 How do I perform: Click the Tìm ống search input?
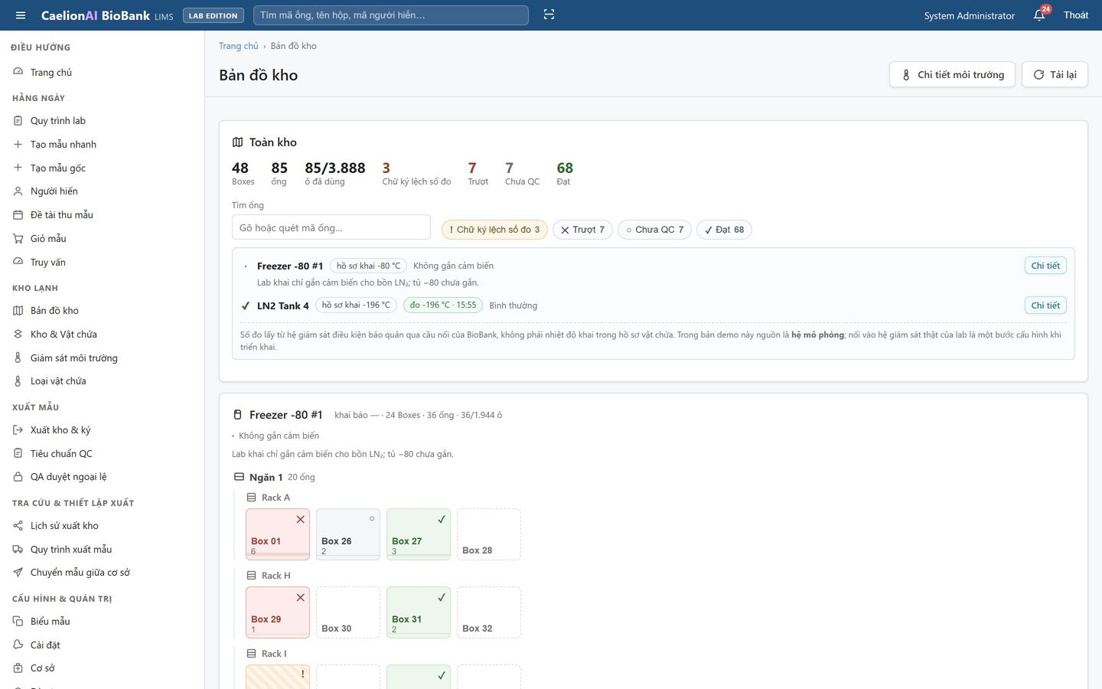point(331,227)
